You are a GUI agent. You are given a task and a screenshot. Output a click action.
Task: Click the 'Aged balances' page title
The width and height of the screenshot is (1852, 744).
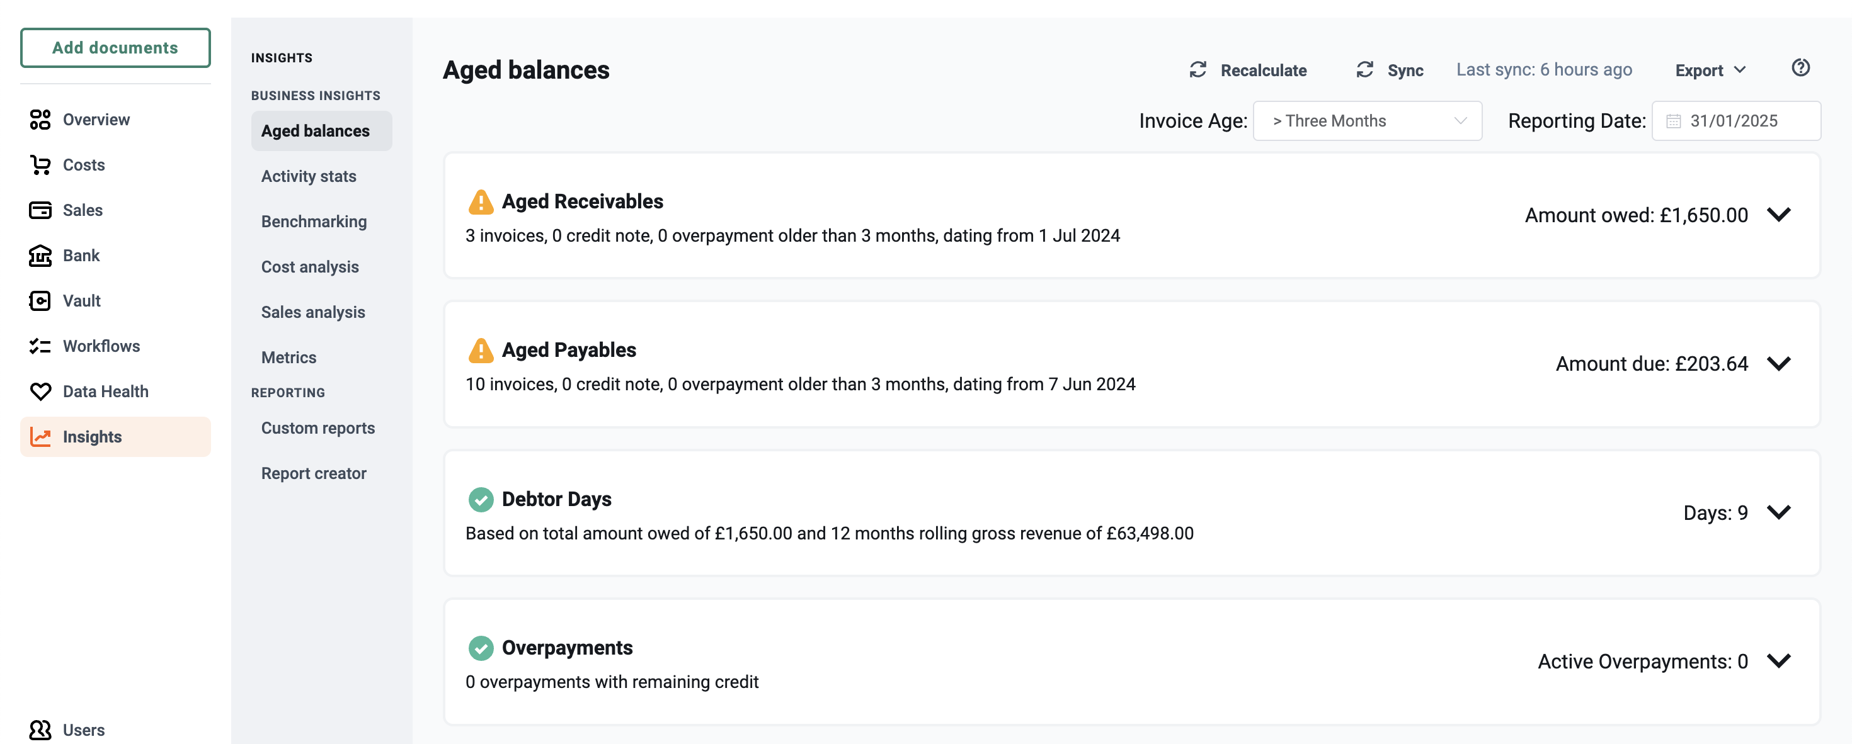525,70
